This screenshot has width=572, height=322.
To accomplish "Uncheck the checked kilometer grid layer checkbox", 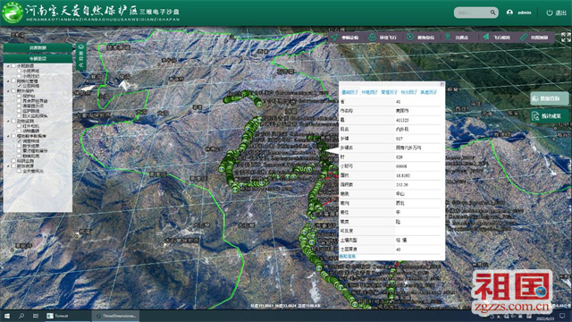I will point(19,86).
